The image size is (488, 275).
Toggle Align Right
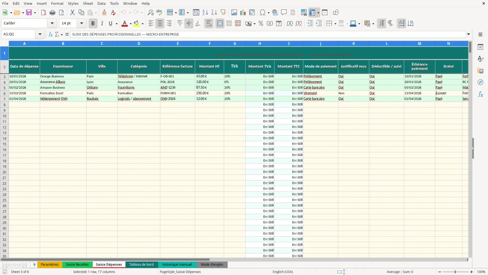coord(169,24)
